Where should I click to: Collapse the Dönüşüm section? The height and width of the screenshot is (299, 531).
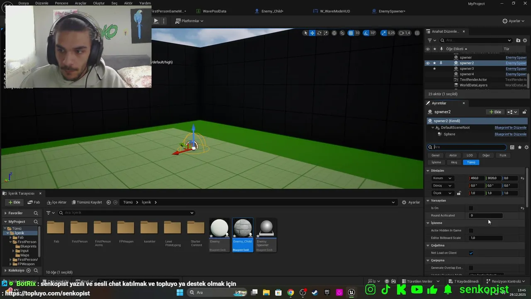428,171
